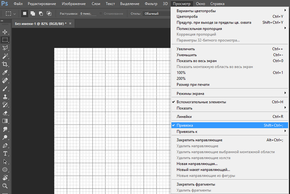Open the Изображение menu

tap(73, 4)
